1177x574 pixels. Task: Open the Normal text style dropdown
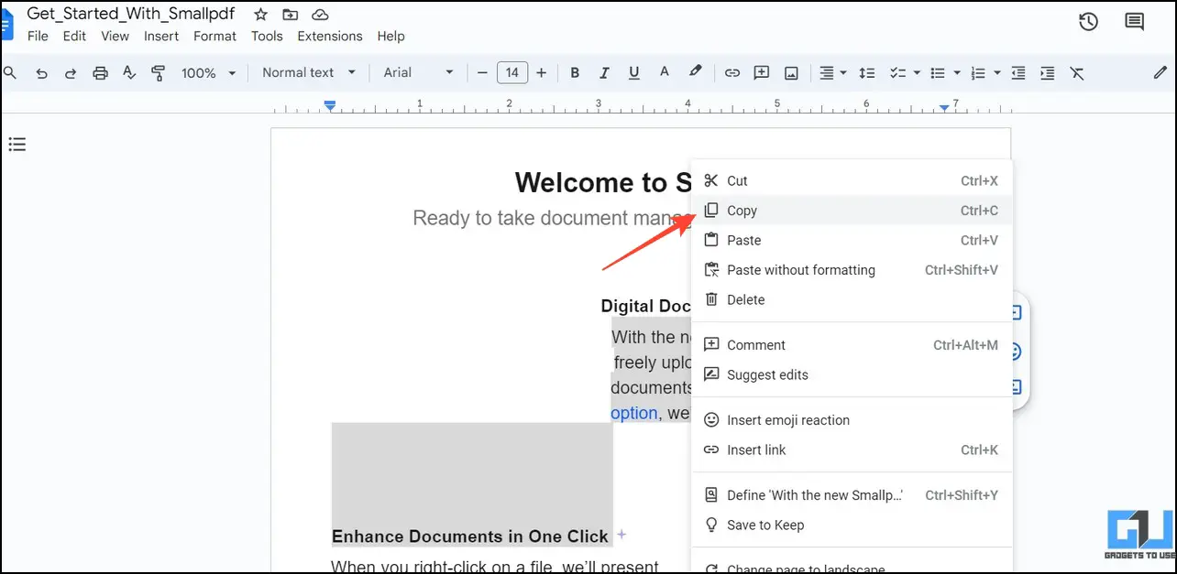point(309,73)
